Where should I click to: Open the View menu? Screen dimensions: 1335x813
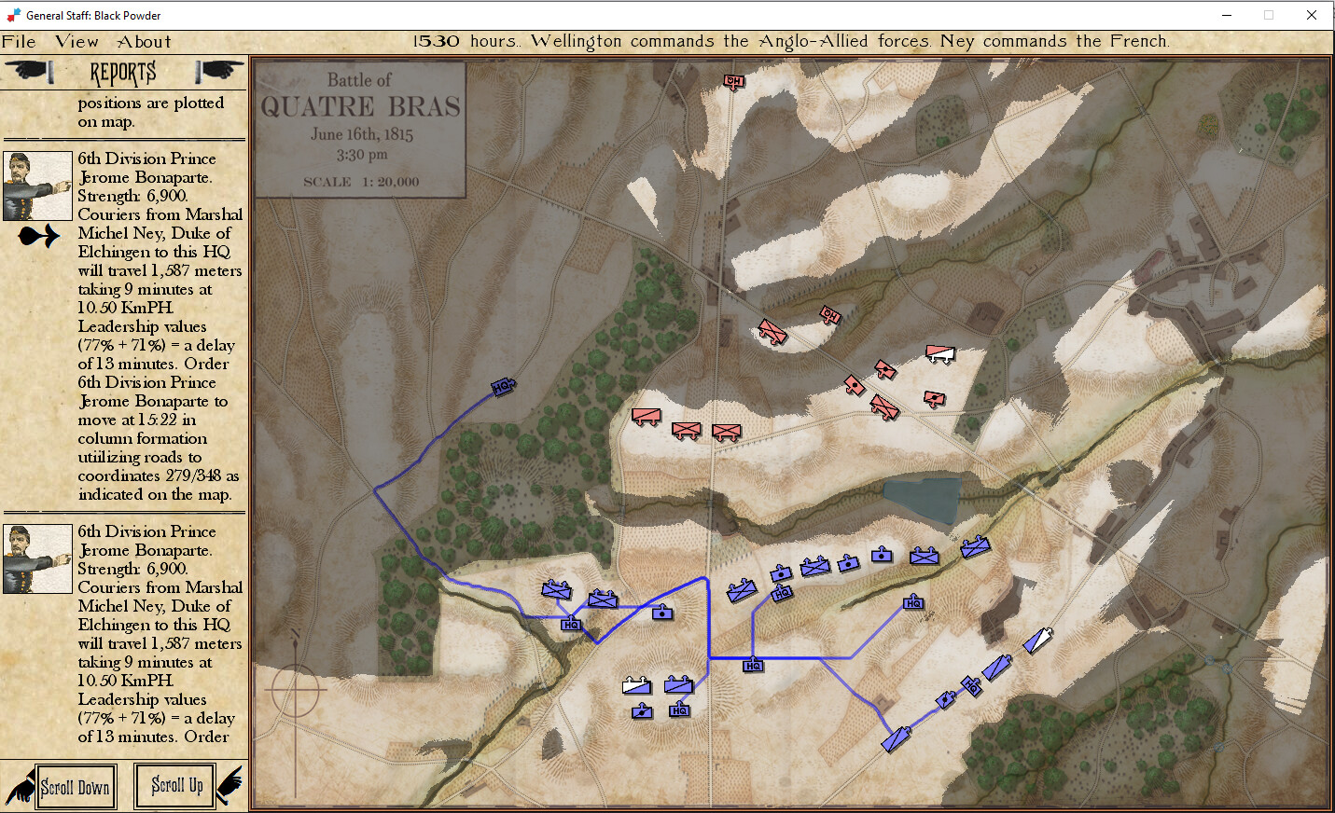76,41
